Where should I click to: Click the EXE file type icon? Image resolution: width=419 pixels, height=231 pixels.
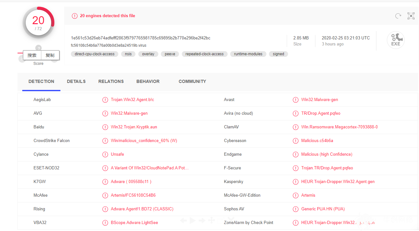pyautogui.click(x=396, y=40)
